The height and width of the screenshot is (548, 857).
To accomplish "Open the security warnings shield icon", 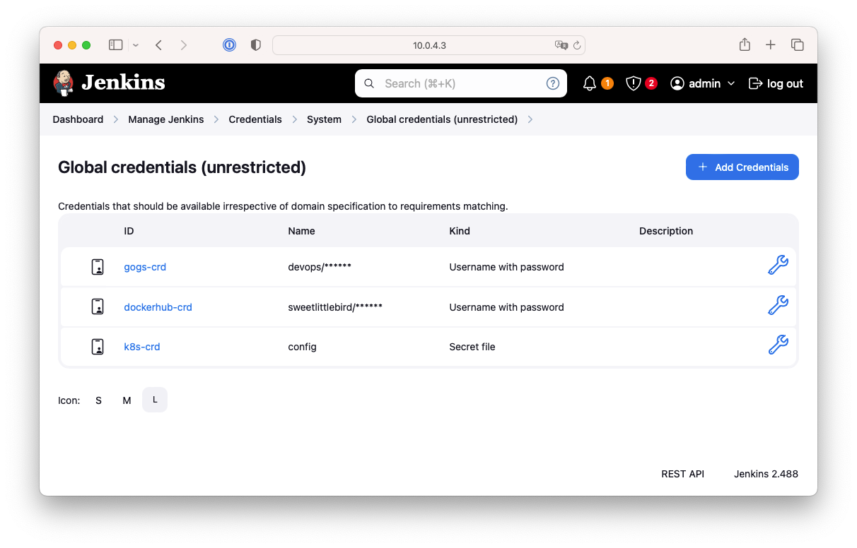I will point(634,83).
